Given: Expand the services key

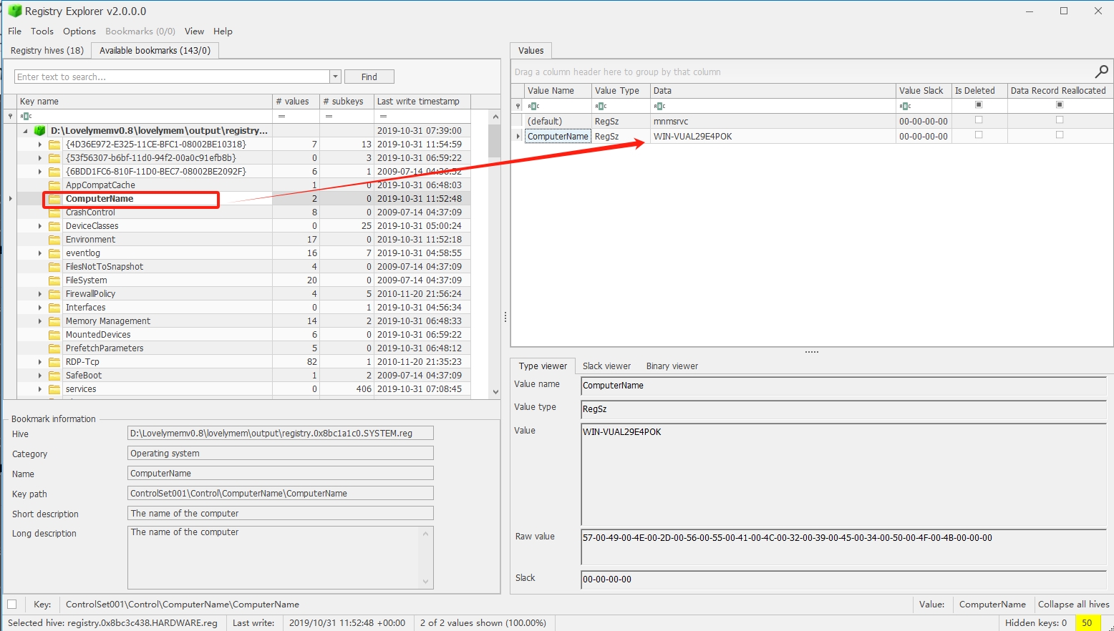Looking at the screenshot, I should click(x=39, y=389).
